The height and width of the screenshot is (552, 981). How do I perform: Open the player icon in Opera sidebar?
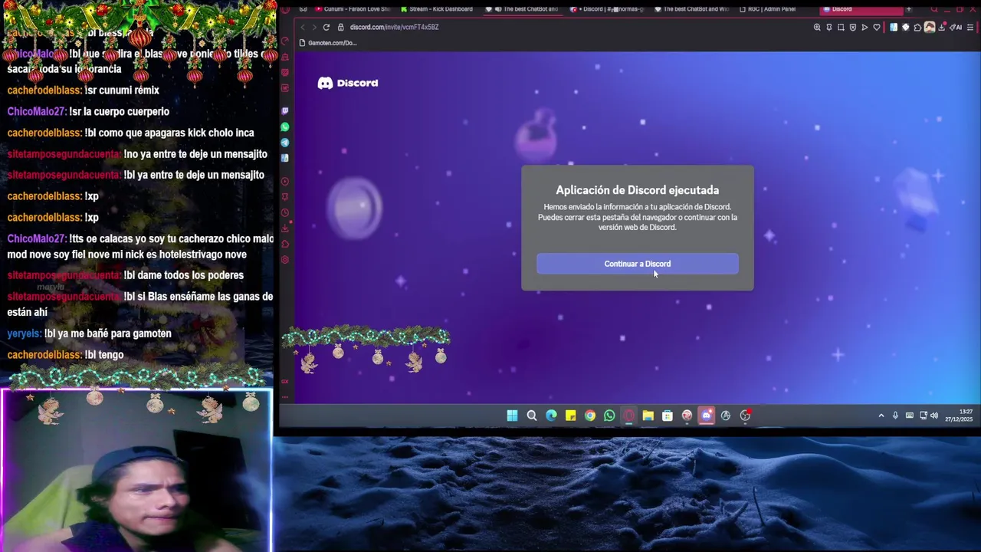pyautogui.click(x=285, y=182)
